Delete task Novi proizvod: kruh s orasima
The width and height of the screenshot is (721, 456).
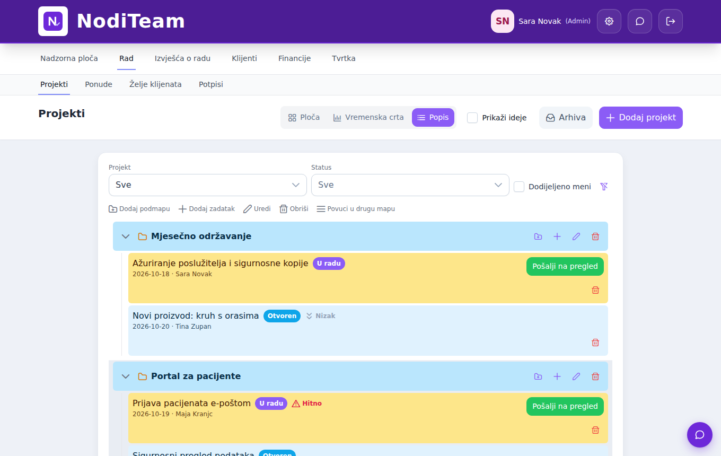[x=595, y=343]
